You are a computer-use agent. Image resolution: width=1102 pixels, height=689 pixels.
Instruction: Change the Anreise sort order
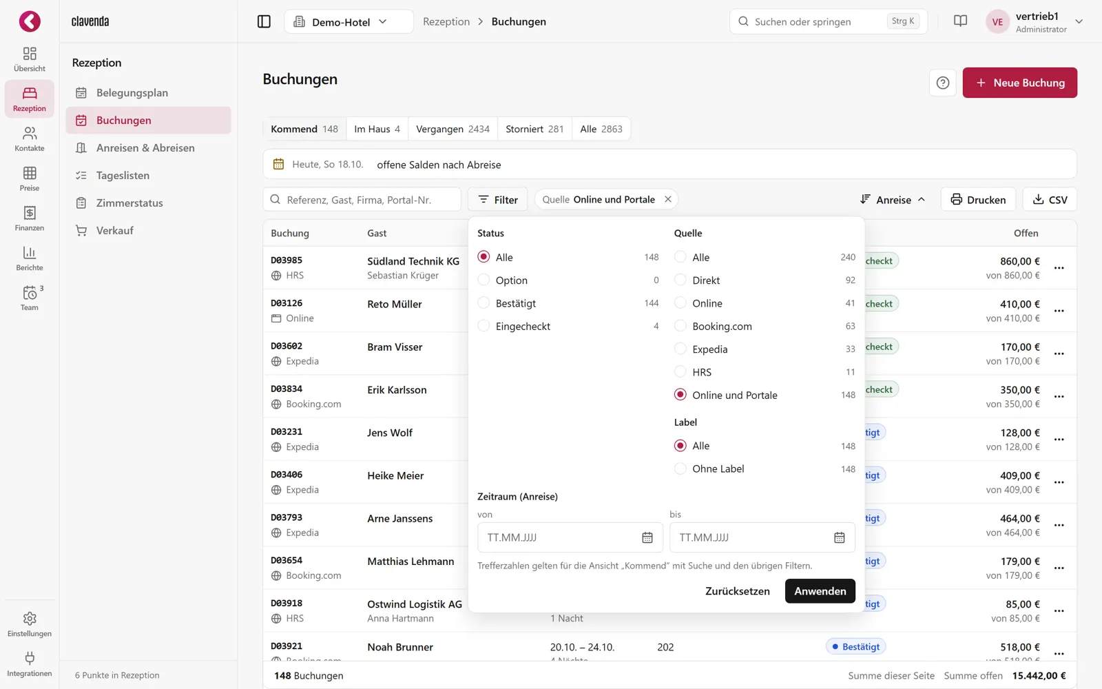click(x=893, y=200)
